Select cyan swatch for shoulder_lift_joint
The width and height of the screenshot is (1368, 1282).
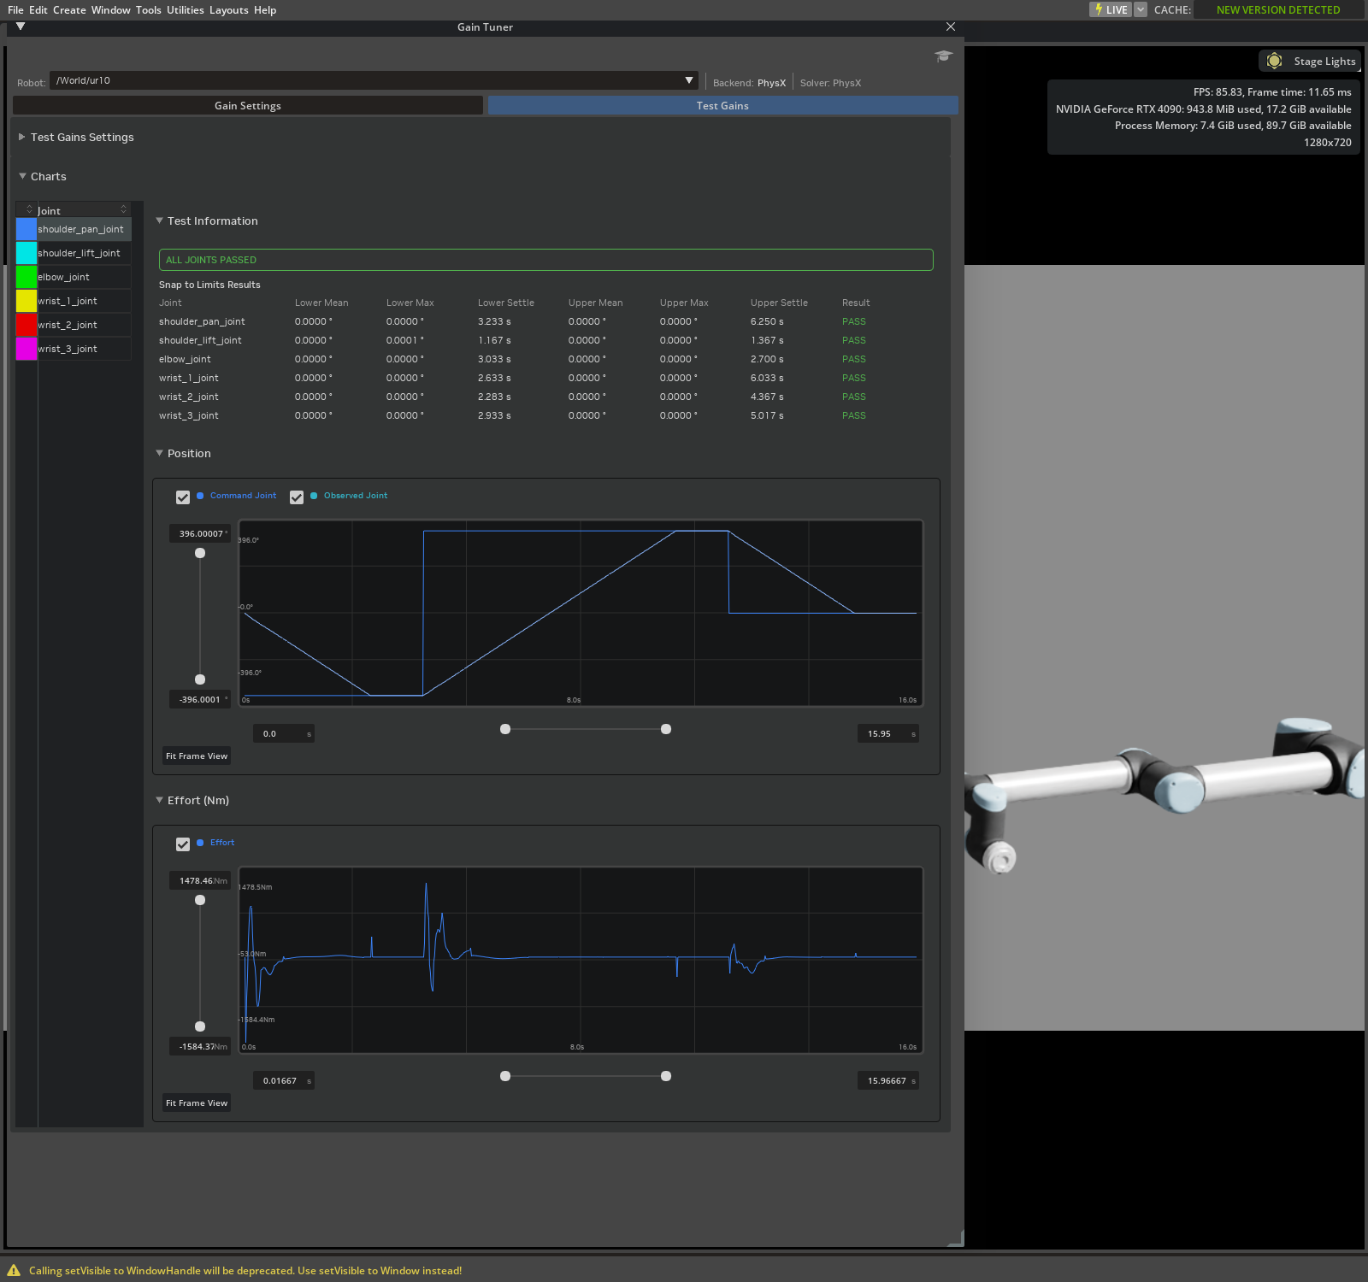click(x=27, y=253)
